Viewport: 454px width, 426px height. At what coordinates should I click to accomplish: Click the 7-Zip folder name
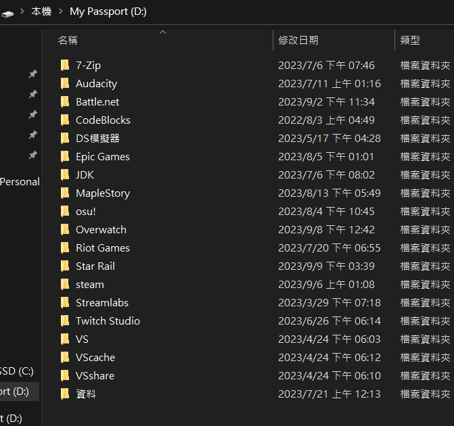89,66
